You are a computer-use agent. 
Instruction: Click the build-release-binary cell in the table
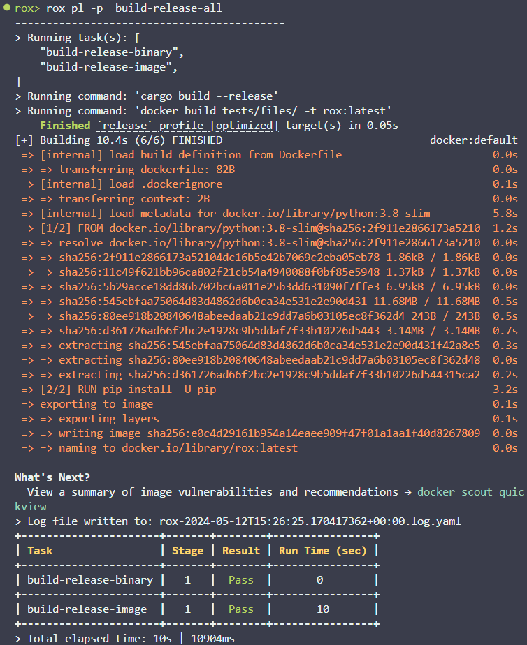pyautogui.click(x=90, y=580)
